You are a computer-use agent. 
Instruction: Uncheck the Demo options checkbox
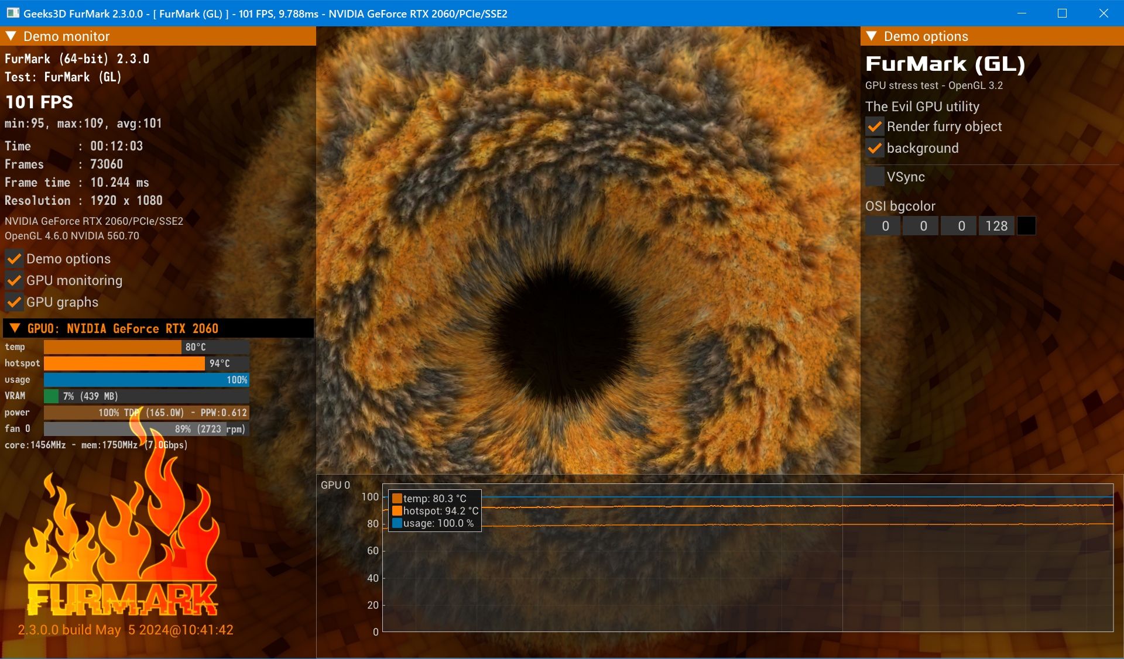point(14,259)
